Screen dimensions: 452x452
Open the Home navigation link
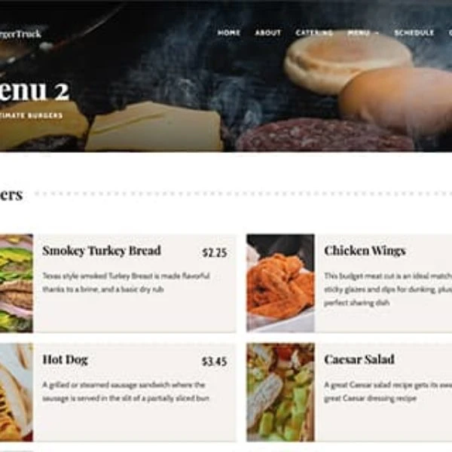(228, 32)
